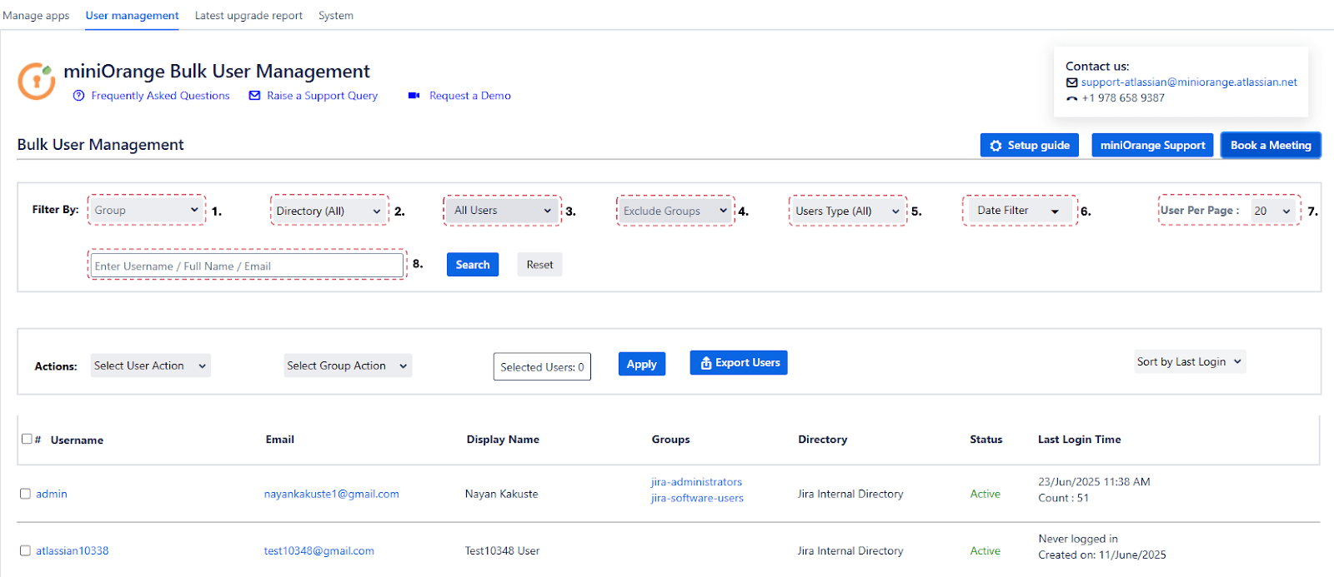Viewport: 1334px width, 577px height.
Task: Click the Never logged in text
Action: coord(1078,539)
